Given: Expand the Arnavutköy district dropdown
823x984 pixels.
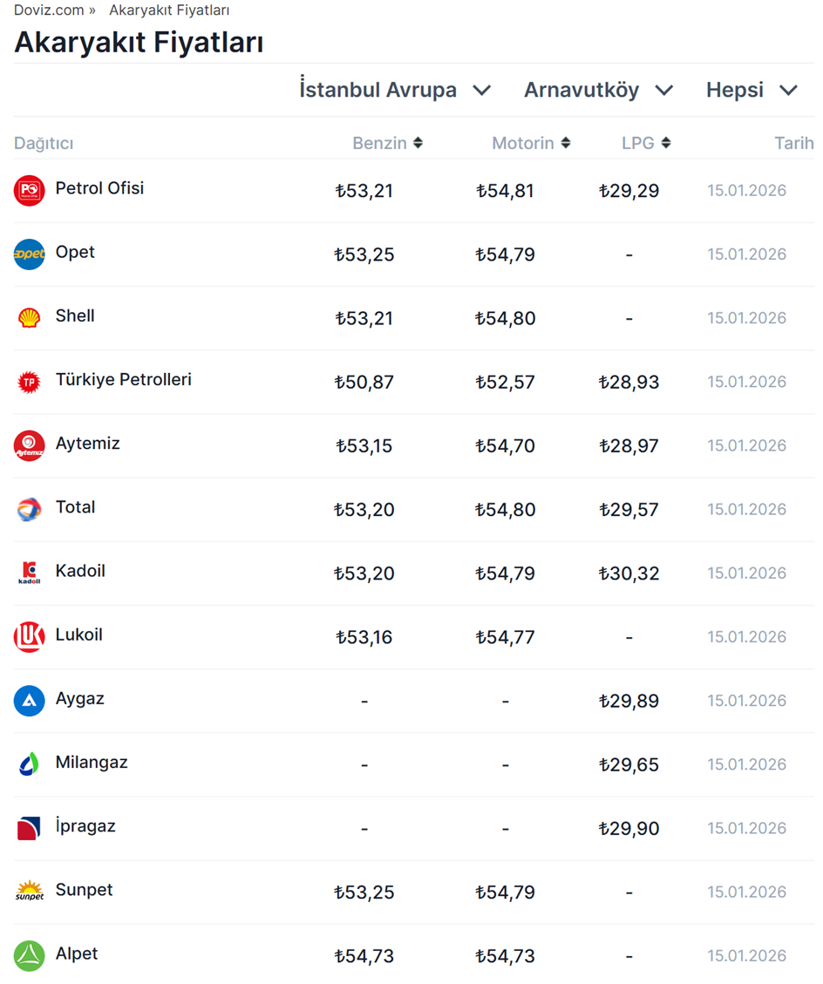Looking at the screenshot, I should click(x=598, y=90).
